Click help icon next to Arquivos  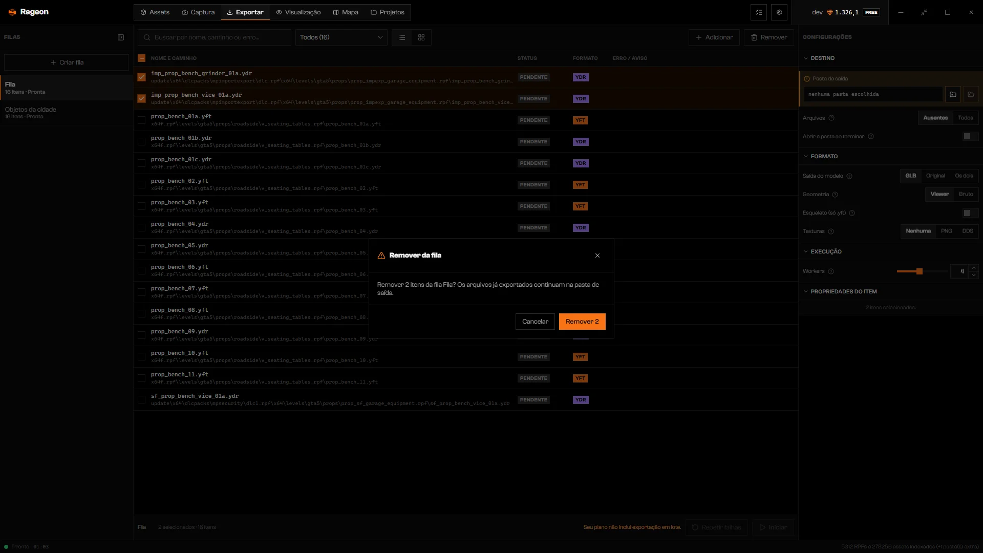[831, 118]
